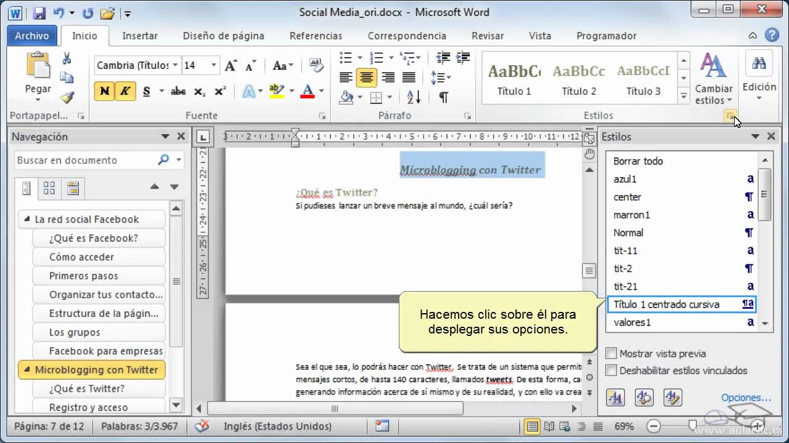Click the Cut scissors icon

point(67,59)
